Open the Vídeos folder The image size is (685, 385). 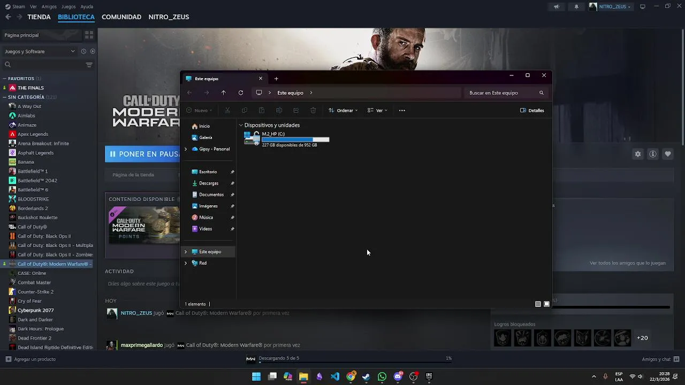[205, 229]
